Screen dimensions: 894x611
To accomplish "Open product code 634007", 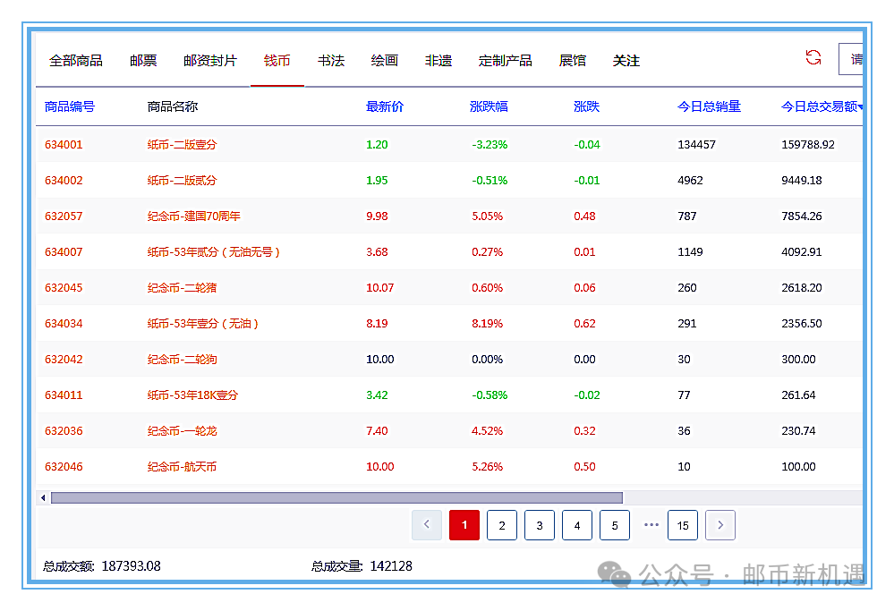I will coord(64,252).
